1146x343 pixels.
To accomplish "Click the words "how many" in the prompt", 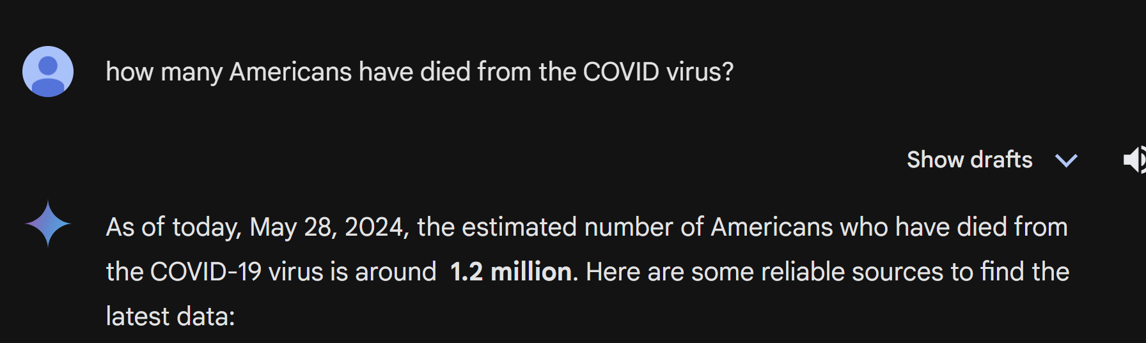I will 164,72.
